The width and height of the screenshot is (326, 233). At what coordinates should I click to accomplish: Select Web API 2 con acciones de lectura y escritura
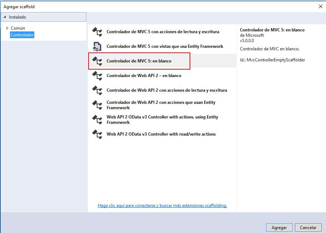point(167,90)
